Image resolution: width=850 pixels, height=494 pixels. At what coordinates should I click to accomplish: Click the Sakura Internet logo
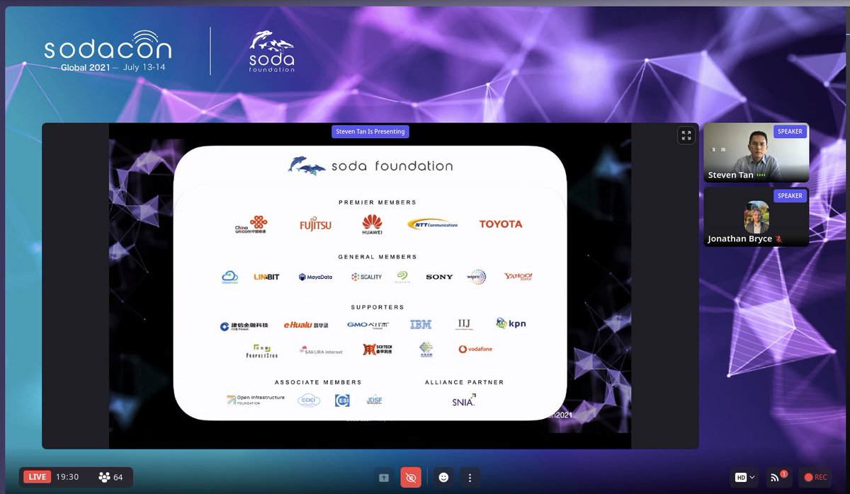tap(321, 350)
